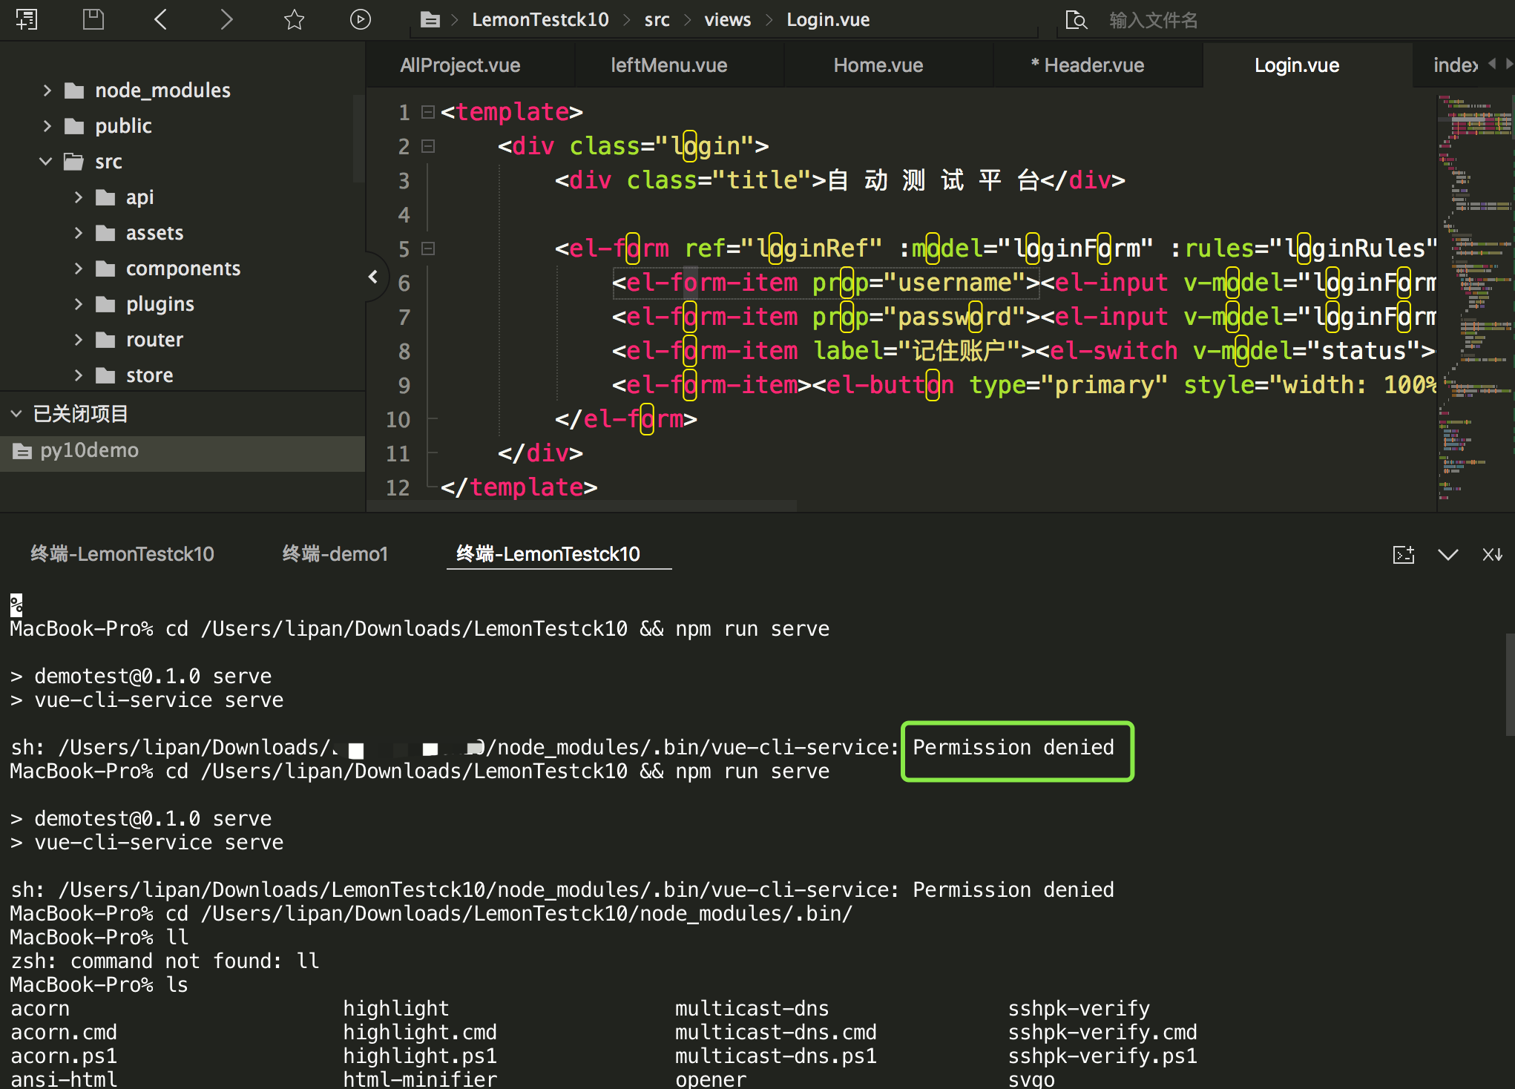
Task: Expand the node_modules folder
Action: pos(47,91)
